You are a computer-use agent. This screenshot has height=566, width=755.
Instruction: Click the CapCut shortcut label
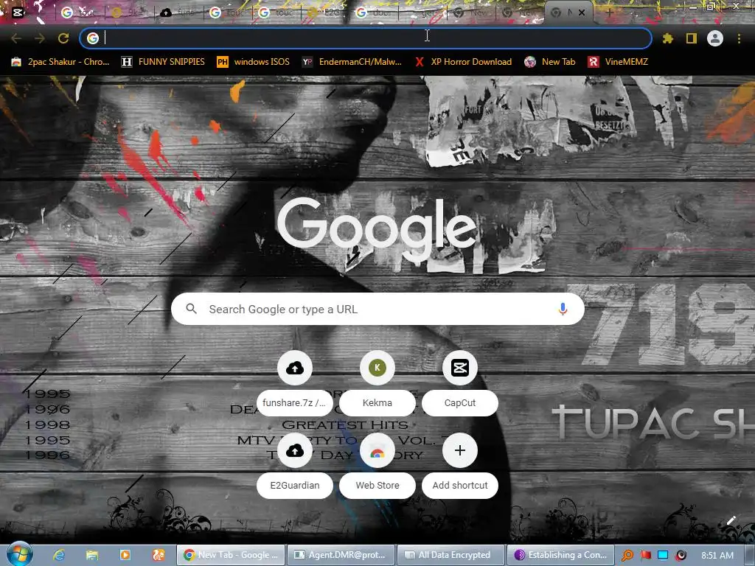pos(460,403)
